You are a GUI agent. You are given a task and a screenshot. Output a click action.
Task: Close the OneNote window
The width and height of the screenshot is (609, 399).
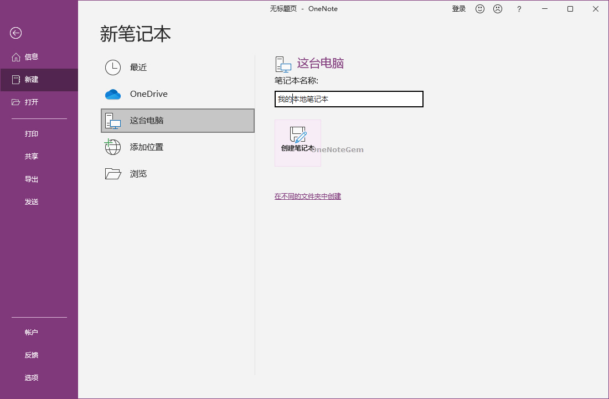point(595,8)
